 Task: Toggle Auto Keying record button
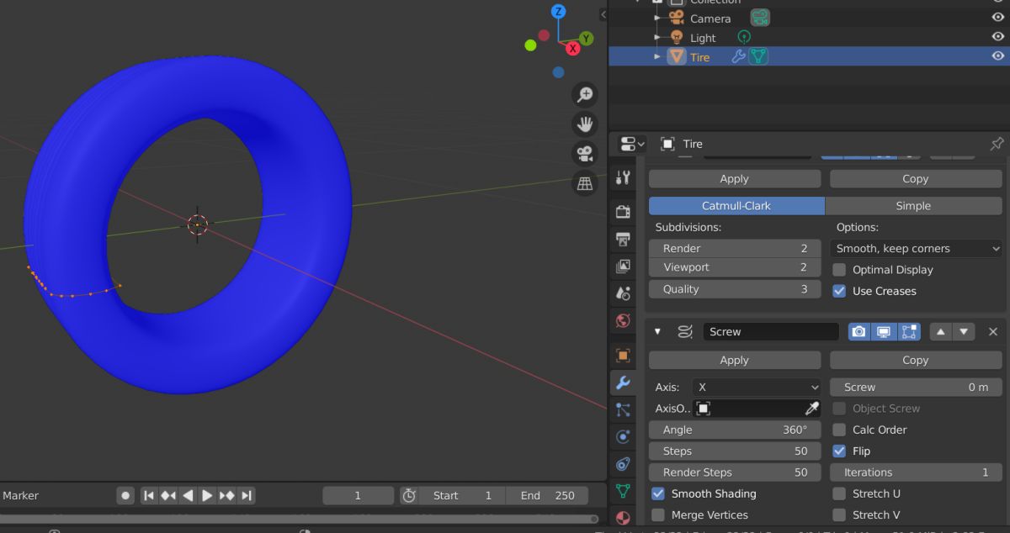pyautogui.click(x=125, y=495)
